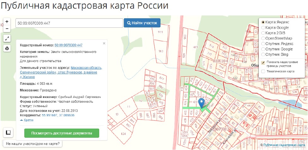
Task: Choose the OpenStreetMap base layer
Action: coord(263,38)
